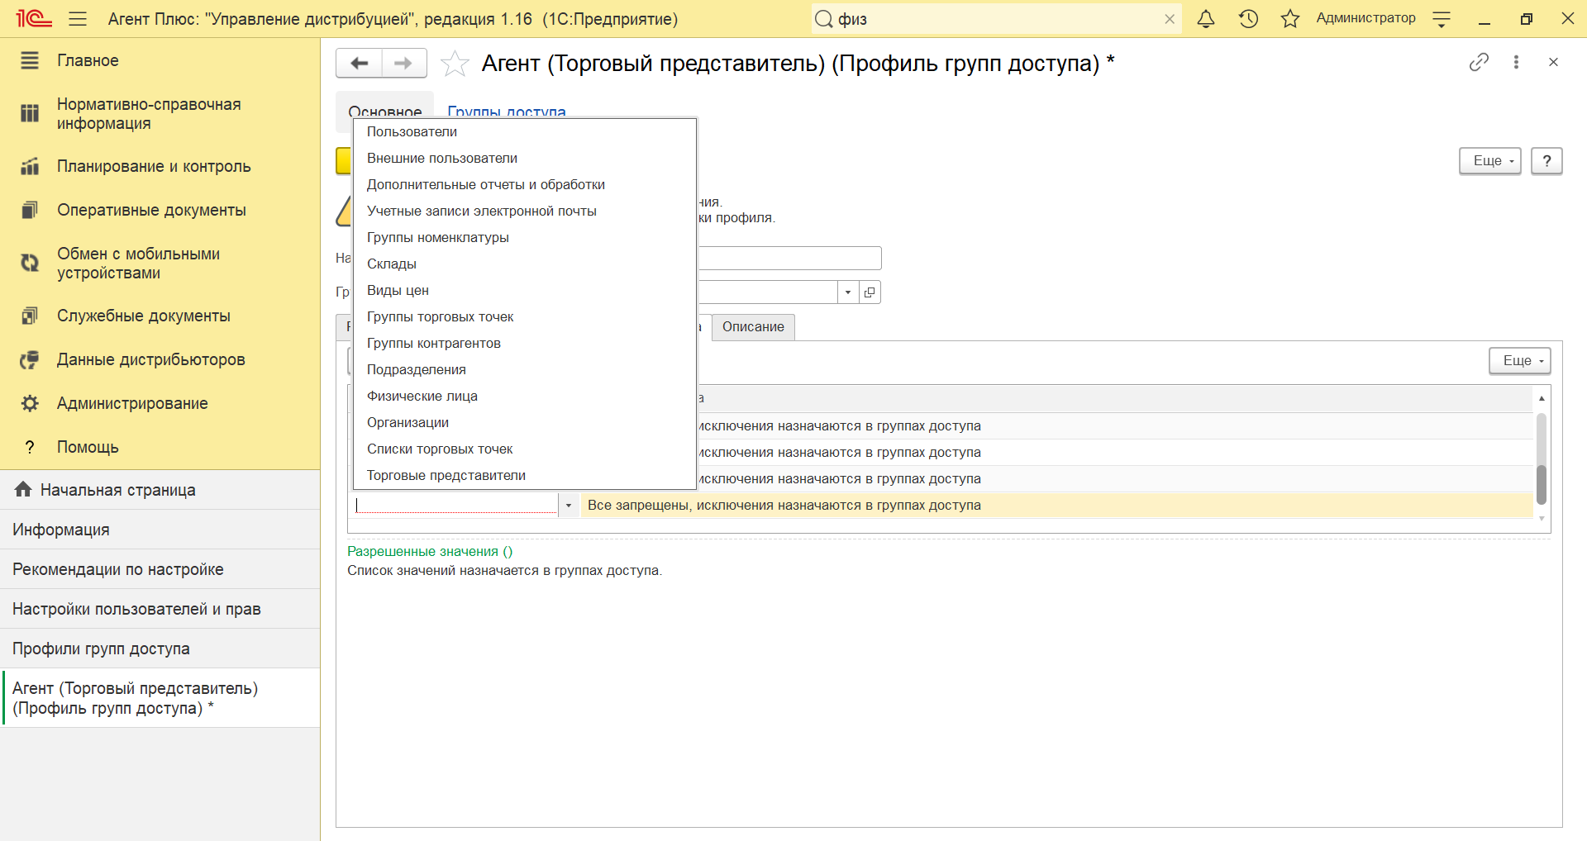Open Настройки пользователей и прав page

(x=160, y=609)
